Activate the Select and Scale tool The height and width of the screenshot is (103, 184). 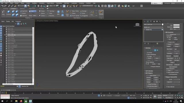(45, 6)
